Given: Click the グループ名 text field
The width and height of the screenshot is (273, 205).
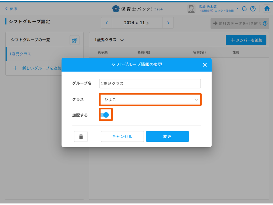Looking at the screenshot, I should pos(150,84).
